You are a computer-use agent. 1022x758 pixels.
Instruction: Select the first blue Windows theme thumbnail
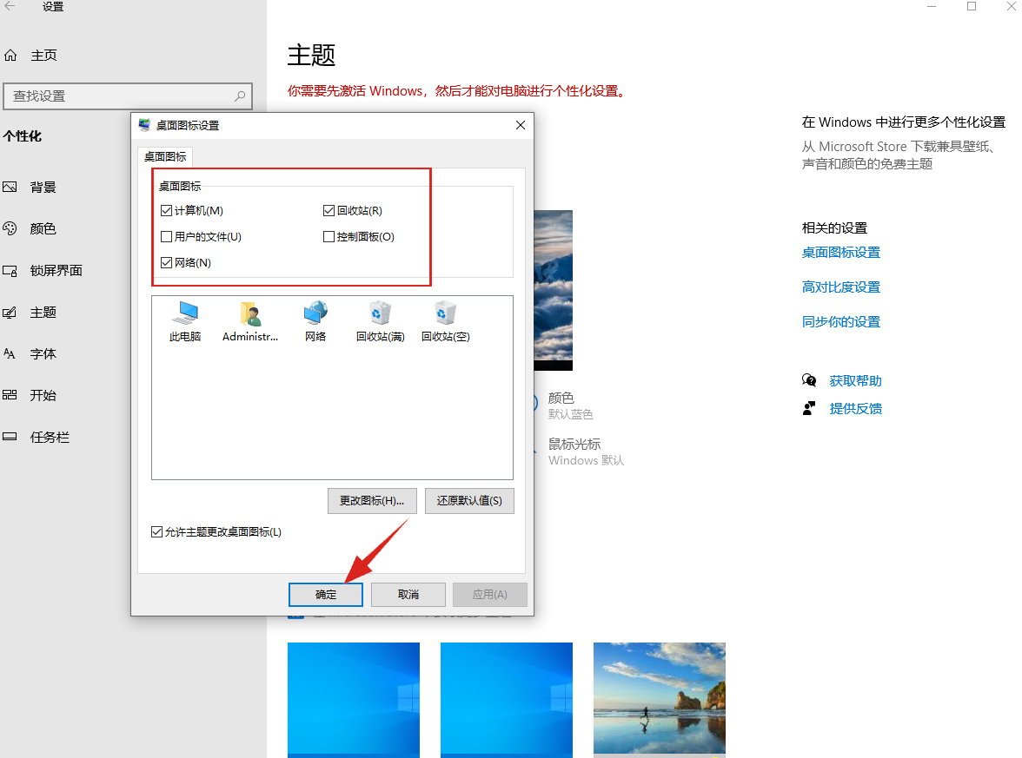[x=353, y=700]
